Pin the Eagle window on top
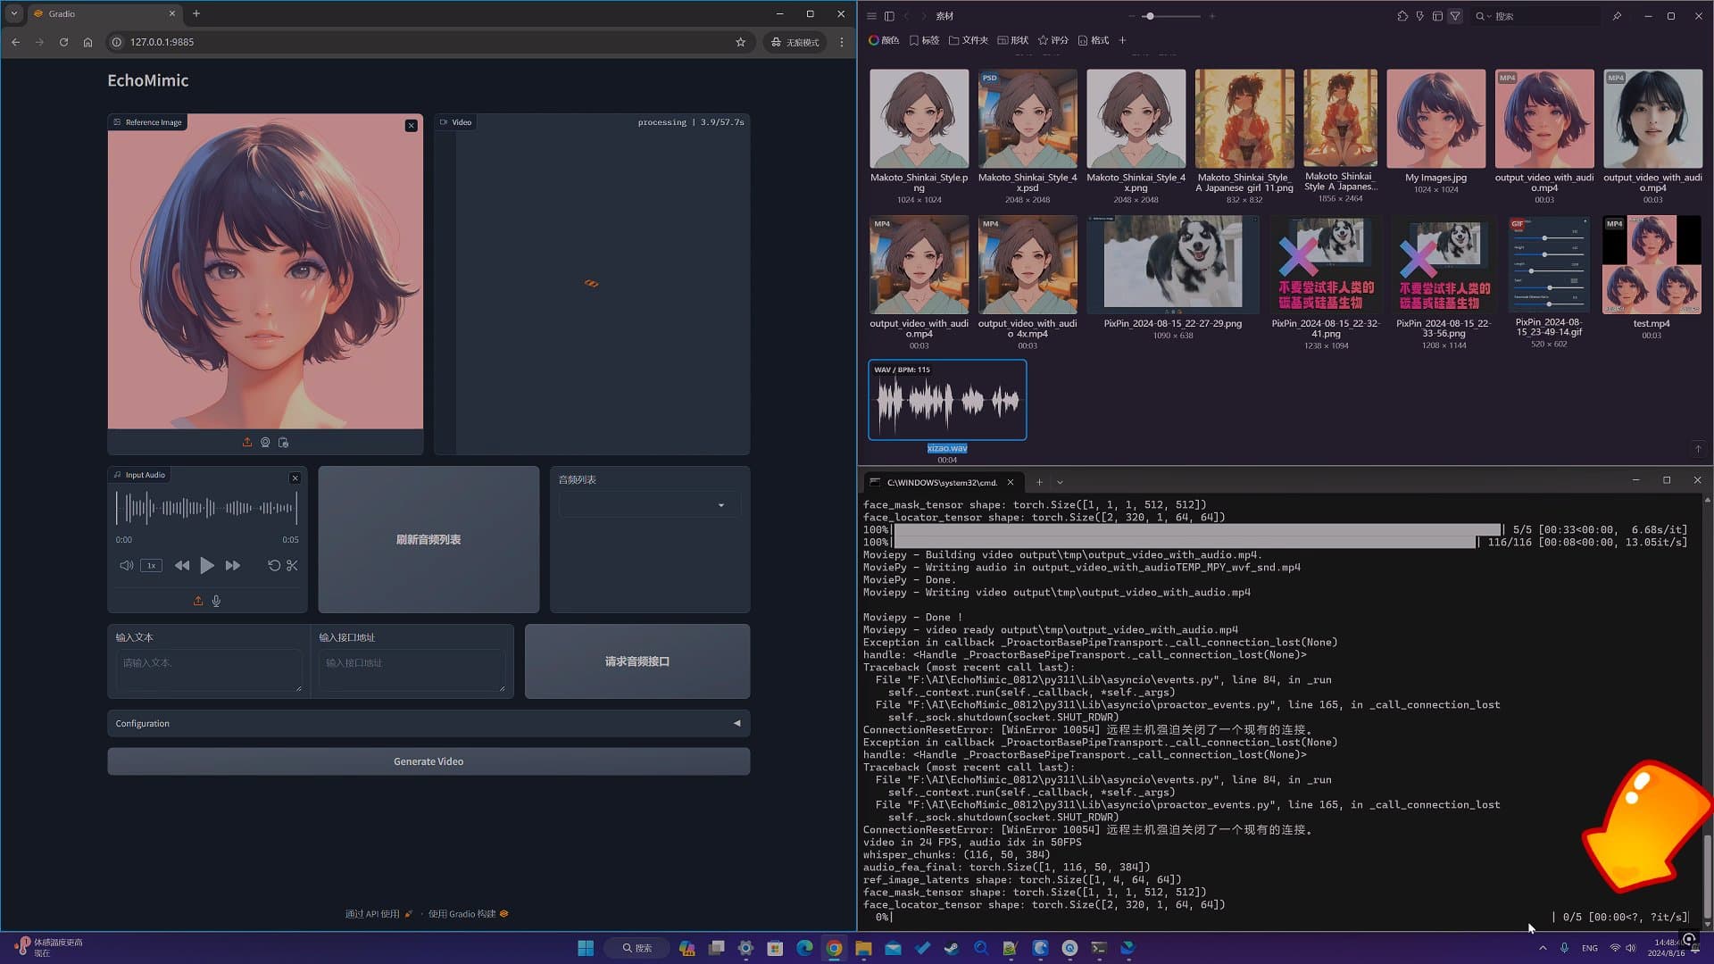 [1617, 16]
